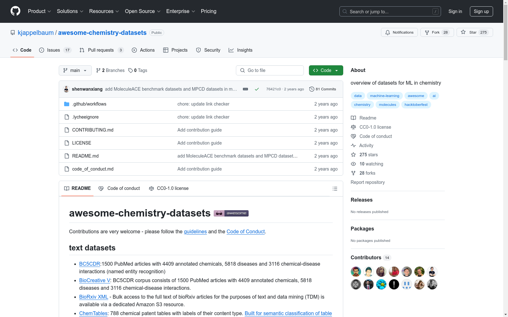The height and width of the screenshot is (317, 508).
Task: Select the Security tab
Action: 208,50
